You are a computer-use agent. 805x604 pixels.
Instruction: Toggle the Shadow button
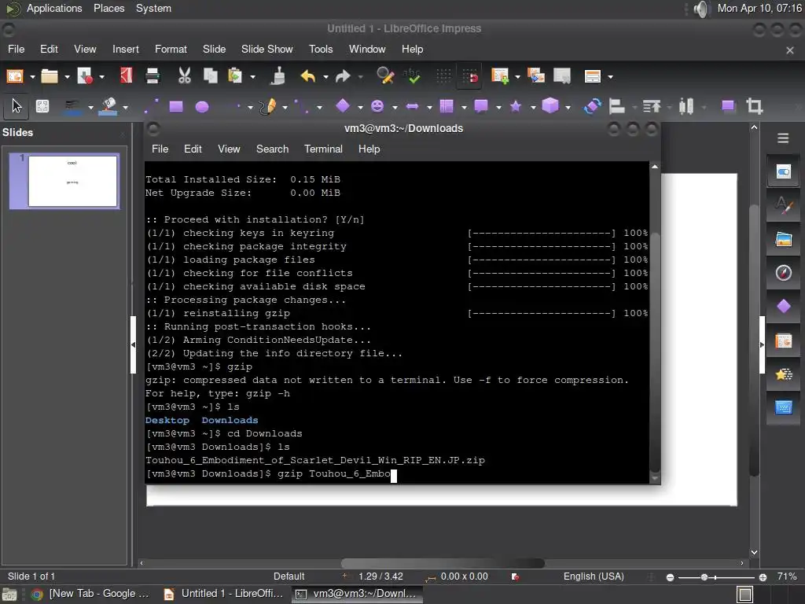[728, 106]
